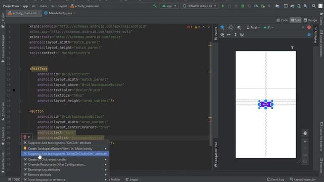Select Suppress "UsingOnClickInXml" attribute option
This screenshot has height=182, width=324.
tap(65, 154)
